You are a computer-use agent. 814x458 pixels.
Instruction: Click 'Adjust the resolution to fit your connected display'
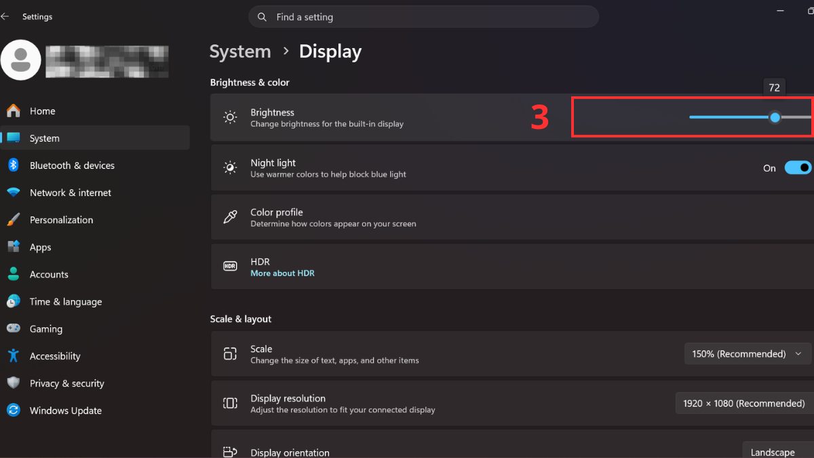pos(343,410)
